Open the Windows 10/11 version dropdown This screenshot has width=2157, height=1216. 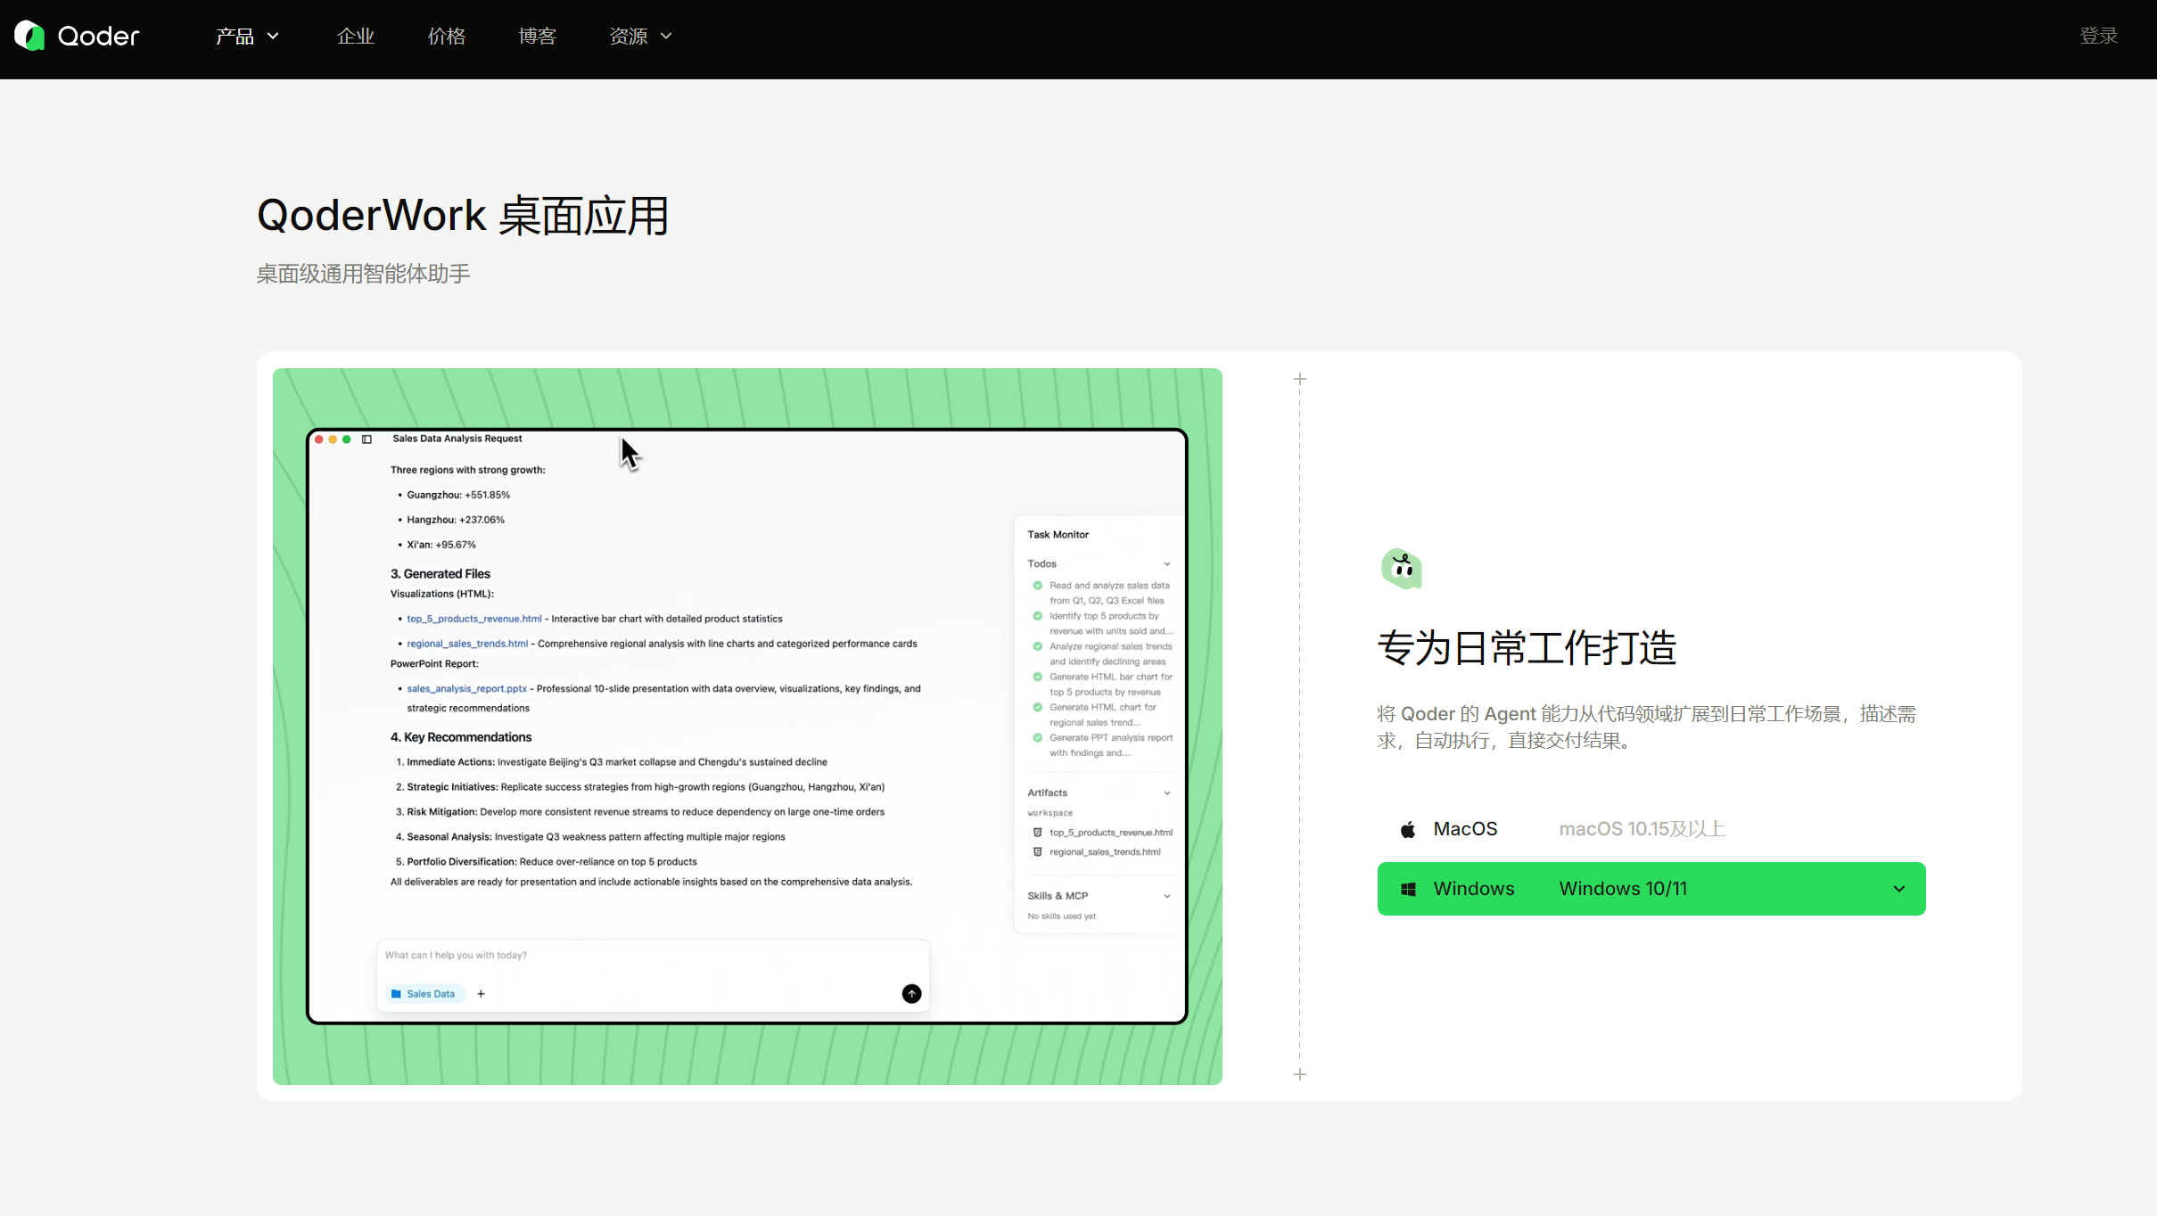1898,888
